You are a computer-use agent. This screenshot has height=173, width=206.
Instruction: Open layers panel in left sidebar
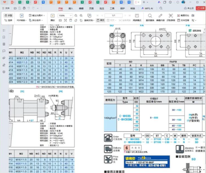[x=4, y=72]
